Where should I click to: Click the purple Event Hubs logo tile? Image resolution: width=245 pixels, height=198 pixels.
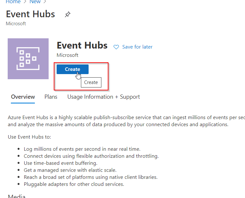(28, 59)
